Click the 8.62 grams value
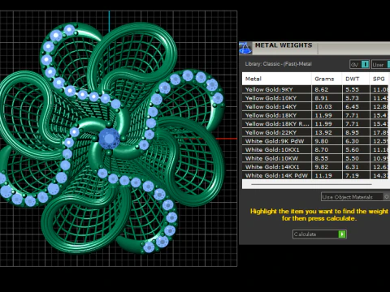 (322, 89)
